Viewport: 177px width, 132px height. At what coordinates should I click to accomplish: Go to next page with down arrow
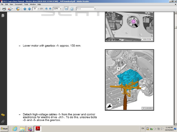(x=30, y=9)
